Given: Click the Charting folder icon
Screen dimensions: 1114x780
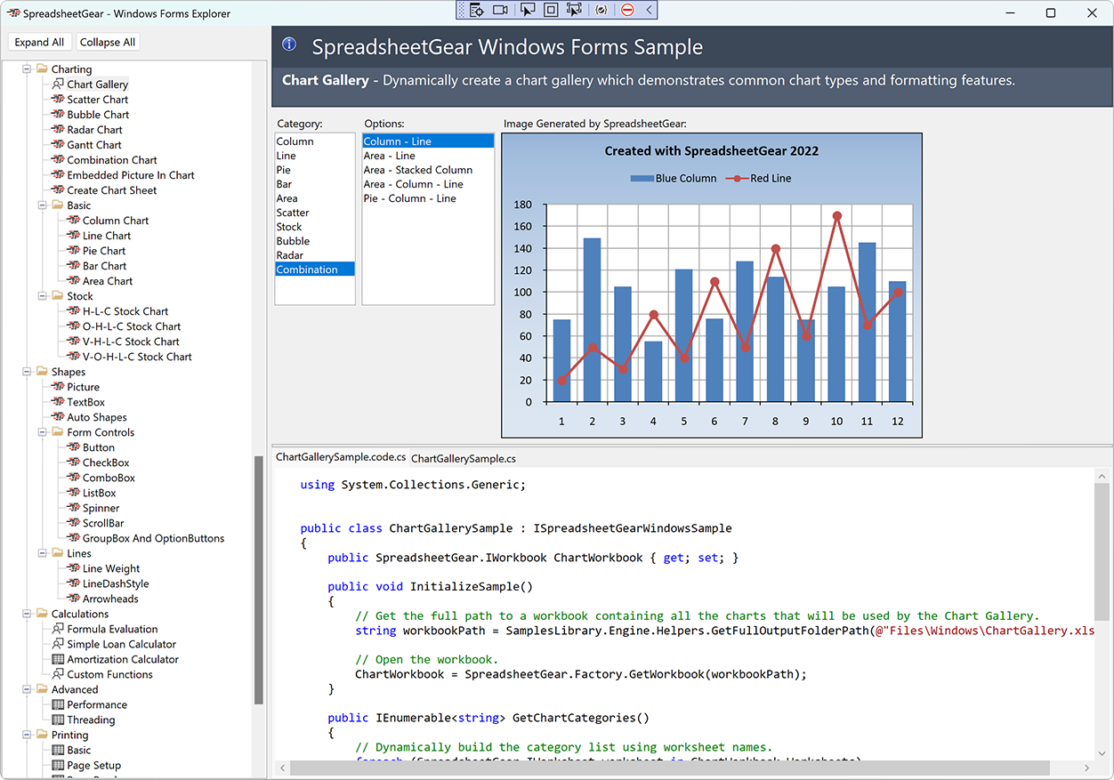Looking at the screenshot, I should (42, 69).
